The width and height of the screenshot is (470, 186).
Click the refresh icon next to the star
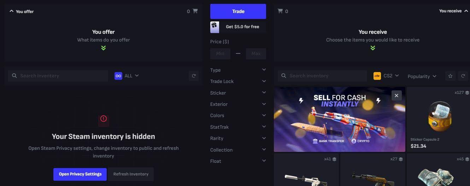pos(463,76)
